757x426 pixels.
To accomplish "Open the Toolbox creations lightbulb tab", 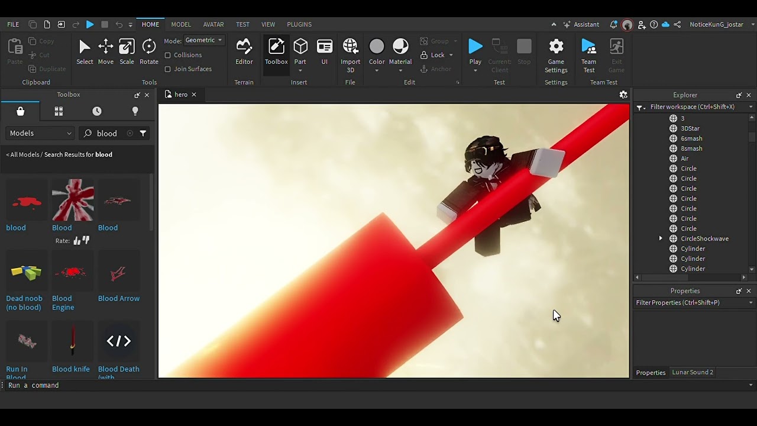I will pos(135,111).
